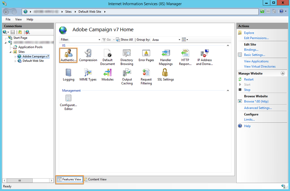
Task: Click Default Web Site in breadcrumb
Action: pos(90,12)
